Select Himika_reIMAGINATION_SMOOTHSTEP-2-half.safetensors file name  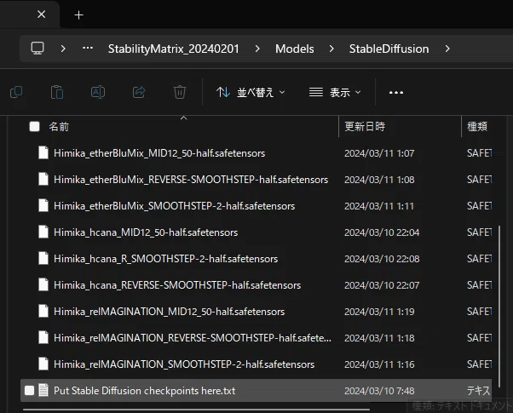(184, 364)
